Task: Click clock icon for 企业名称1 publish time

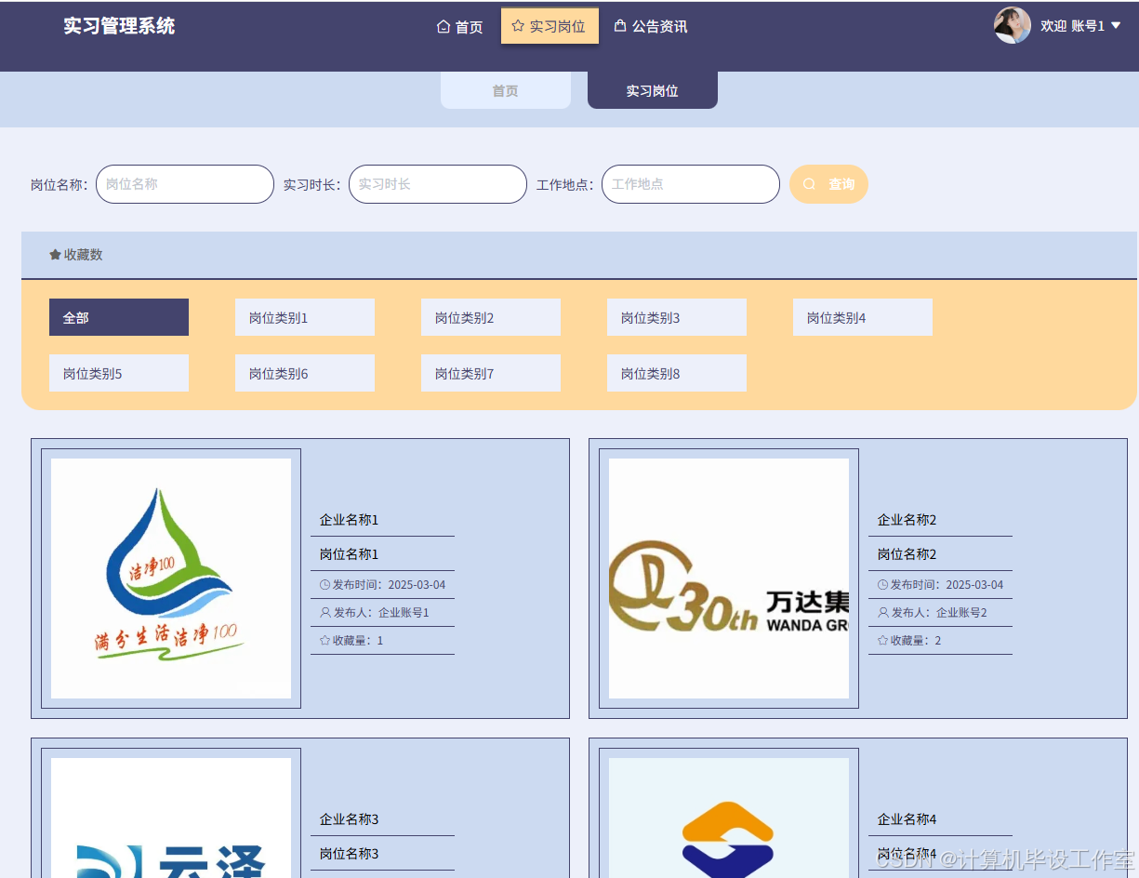Action: [x=324, y=585]
